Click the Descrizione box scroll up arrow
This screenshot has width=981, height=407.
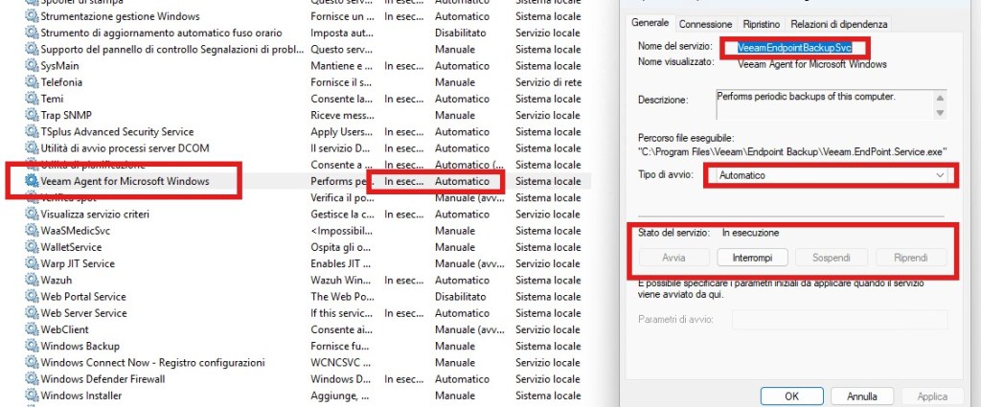point(939,98)
